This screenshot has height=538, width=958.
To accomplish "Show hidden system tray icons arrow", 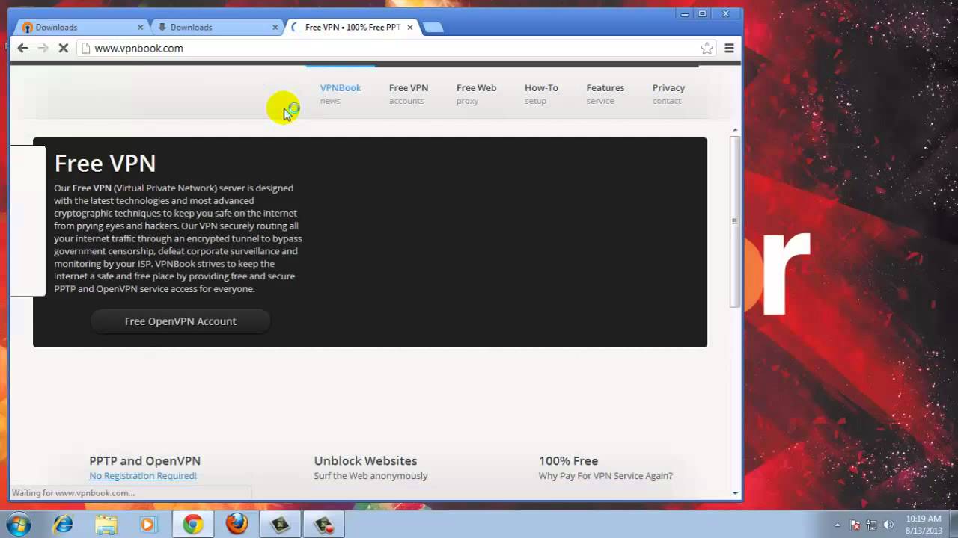I will coord(838,525).
